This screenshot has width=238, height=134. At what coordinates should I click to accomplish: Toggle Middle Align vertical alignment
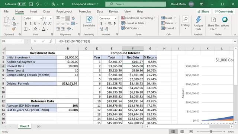(x=63, y=18)
